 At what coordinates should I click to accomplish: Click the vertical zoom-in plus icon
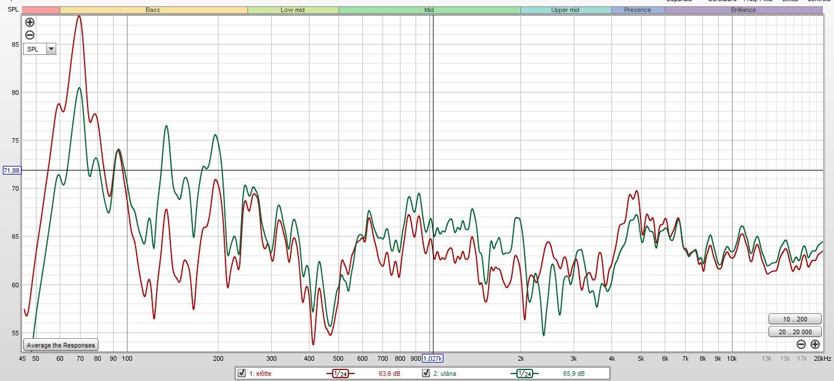[30, 23]
